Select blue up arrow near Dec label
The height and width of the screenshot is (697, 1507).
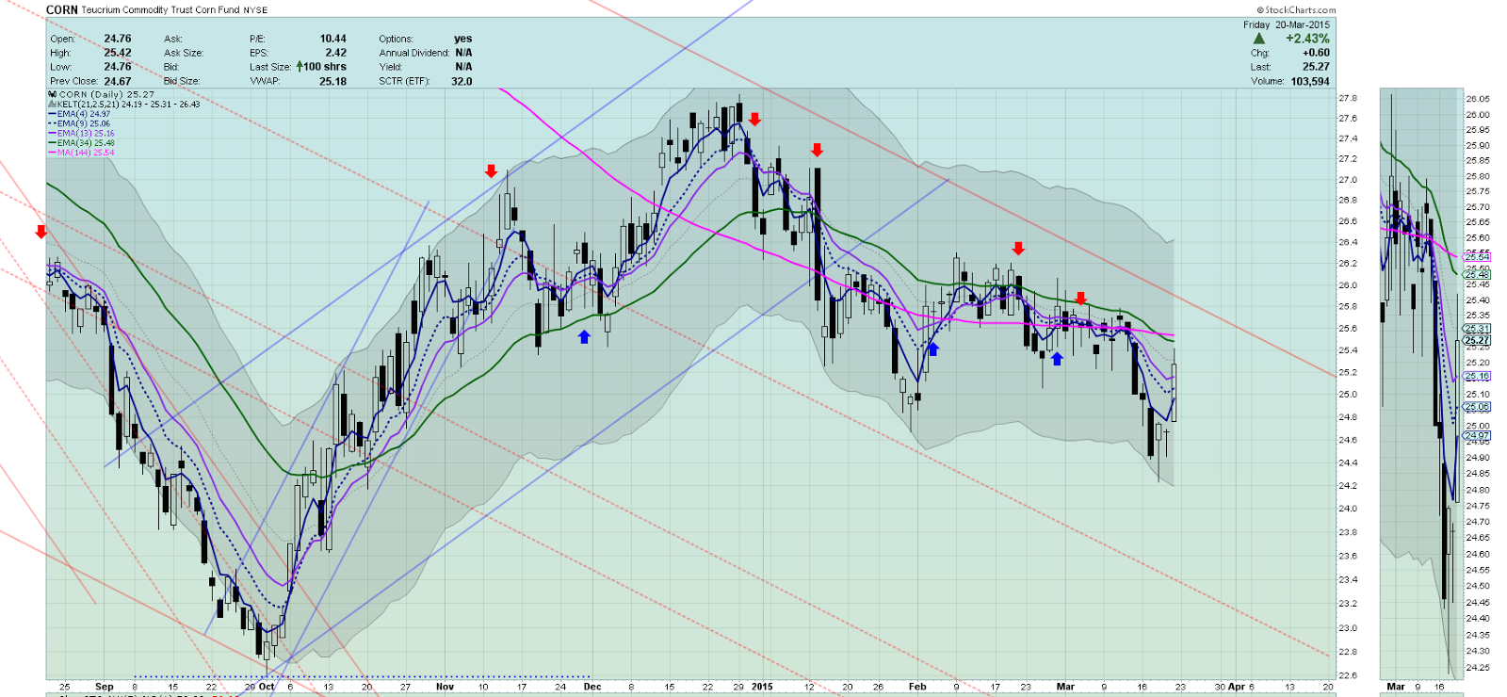(x=584, y=336)
